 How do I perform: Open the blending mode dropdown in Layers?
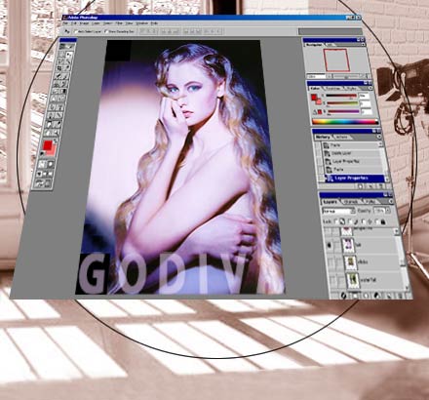(x=338, y=211)
